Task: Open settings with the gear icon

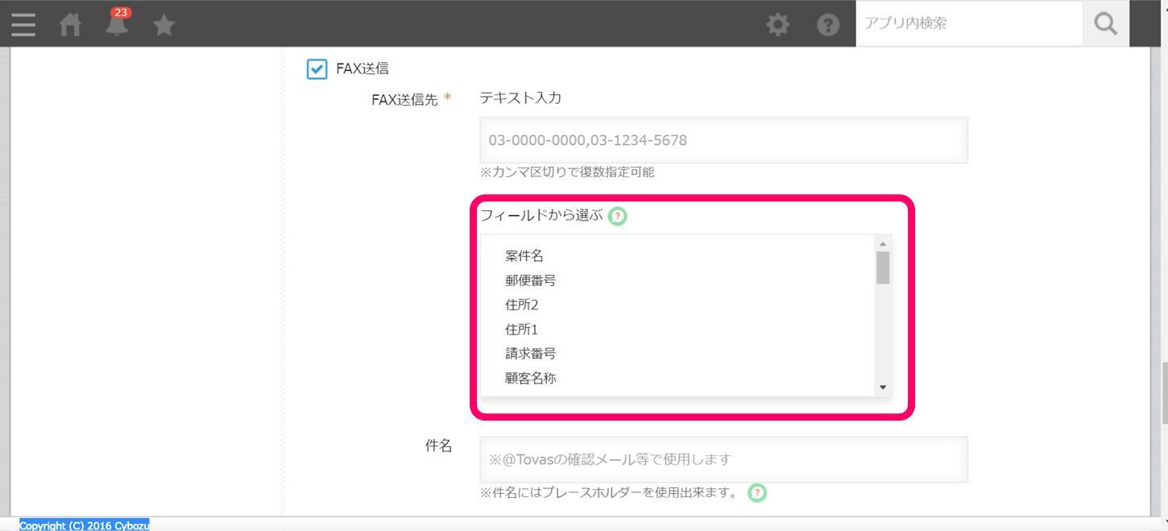Action: (x=778, y=24)
